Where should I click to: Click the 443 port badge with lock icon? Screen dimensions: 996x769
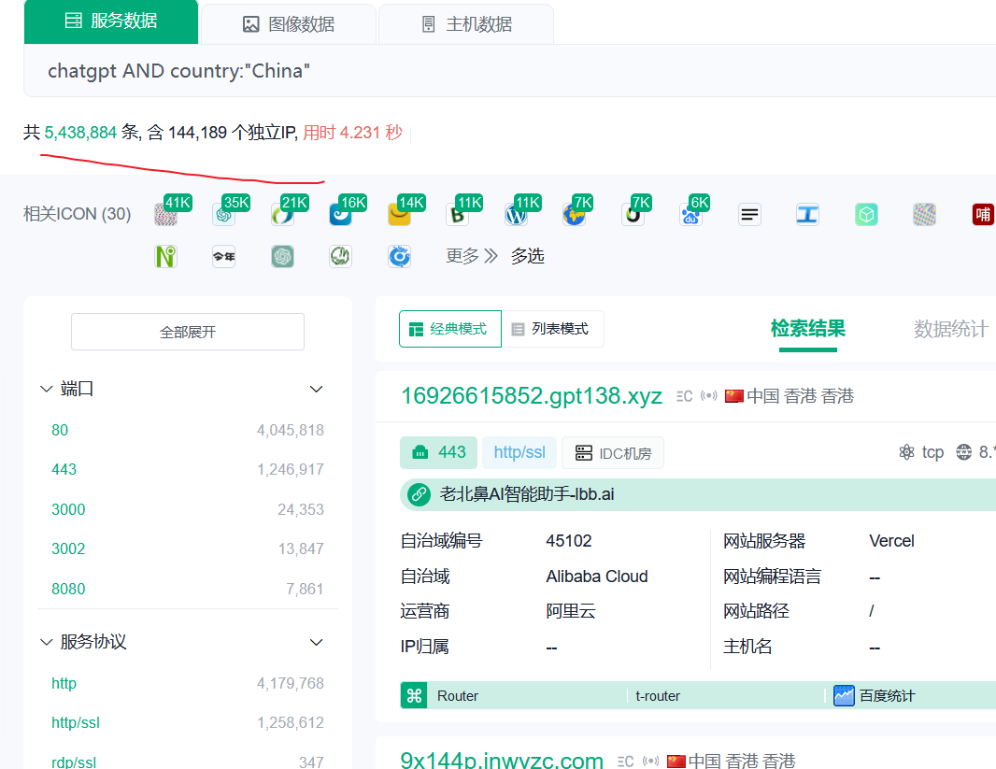438,451
